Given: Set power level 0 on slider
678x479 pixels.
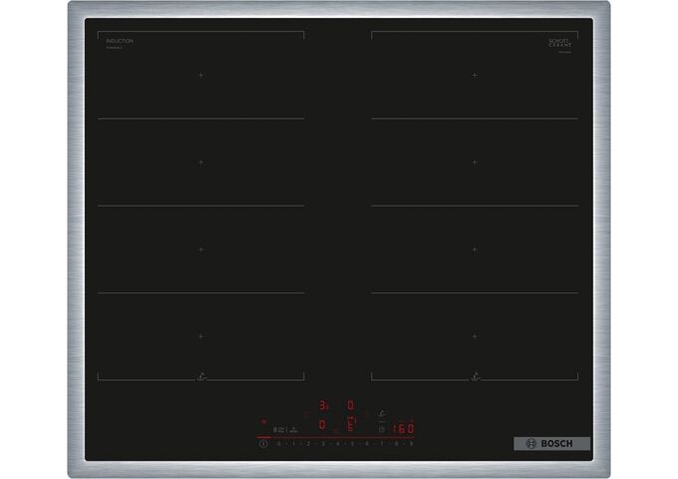Looking at the screenshot, I should [278, 442].
